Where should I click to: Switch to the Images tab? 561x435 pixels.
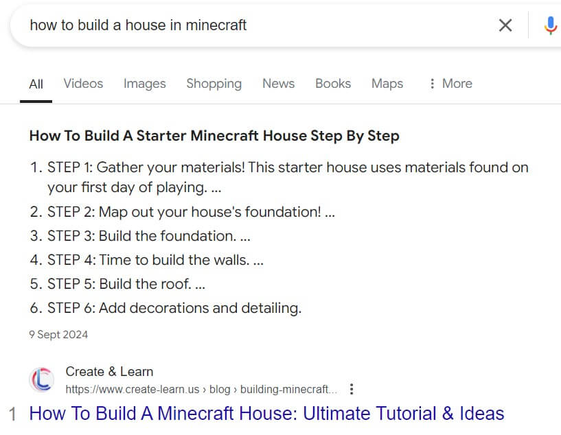[x=144, y=83]
